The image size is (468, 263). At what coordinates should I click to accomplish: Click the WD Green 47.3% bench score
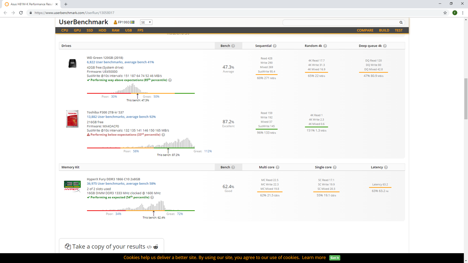228,67
